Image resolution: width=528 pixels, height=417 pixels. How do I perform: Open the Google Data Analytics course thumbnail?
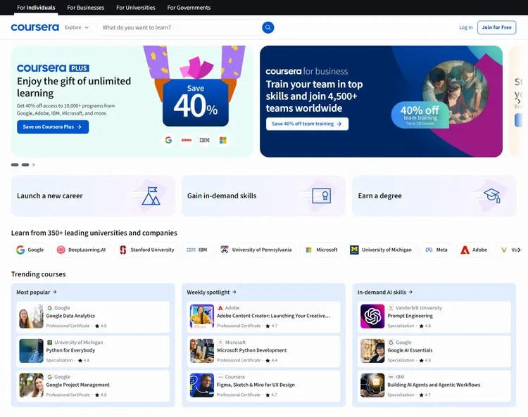(31, 316)
